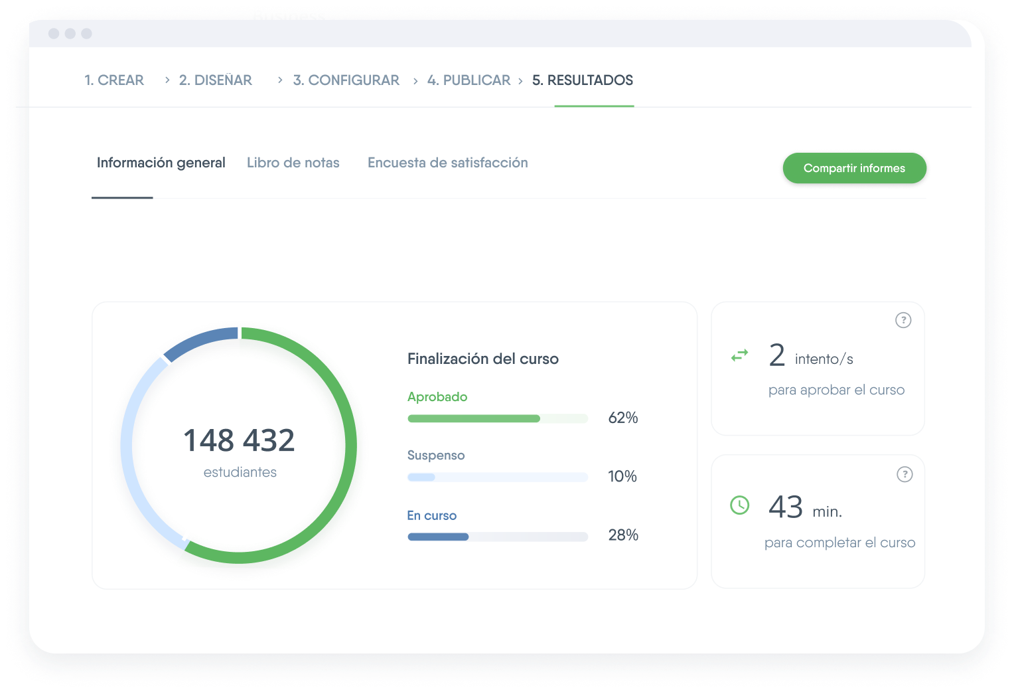1014x692 pixels.
Task: Go to step 3. CONFIGURAR
Action: click(x=346, y=80)
